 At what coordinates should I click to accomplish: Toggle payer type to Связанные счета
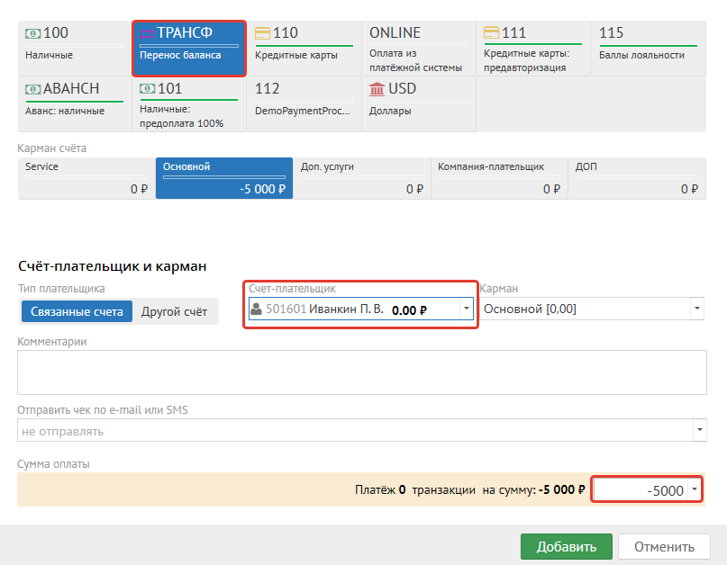[x=77, y=311]
